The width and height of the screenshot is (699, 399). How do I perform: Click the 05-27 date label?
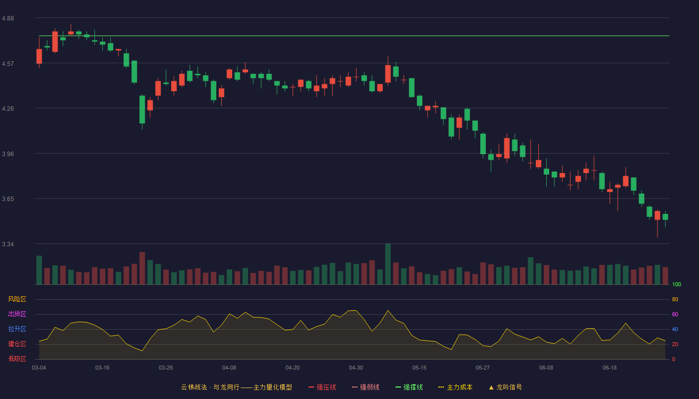483,368
